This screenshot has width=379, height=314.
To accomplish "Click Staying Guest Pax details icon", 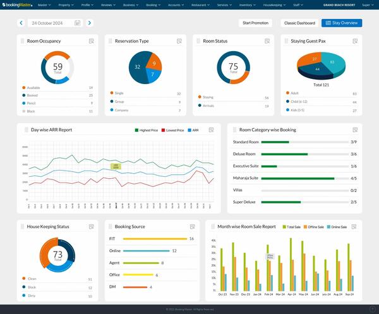I will 356,41.
